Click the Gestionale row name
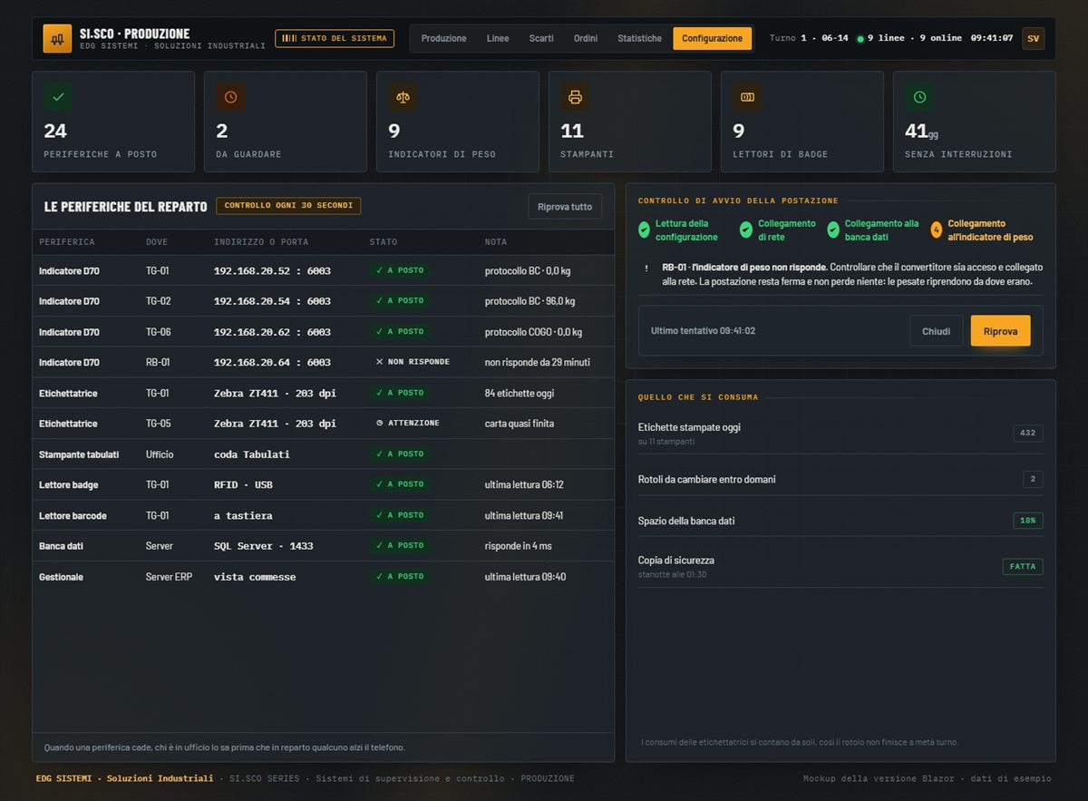The height and width of the screenshot is (801, 1088). (x=61, y=577)
